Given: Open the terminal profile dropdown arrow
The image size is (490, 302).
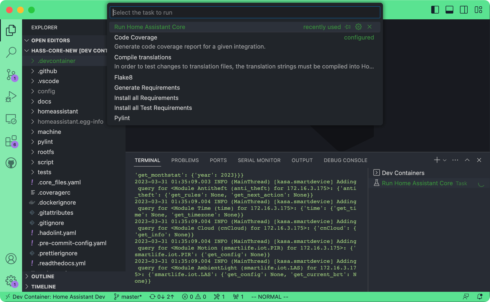Looking at the screenshot, I should pos(444,160).
